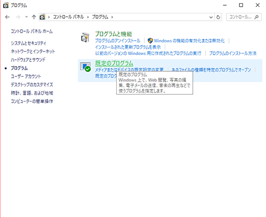Expand the chevron after the address bar icon

point(49,17)
